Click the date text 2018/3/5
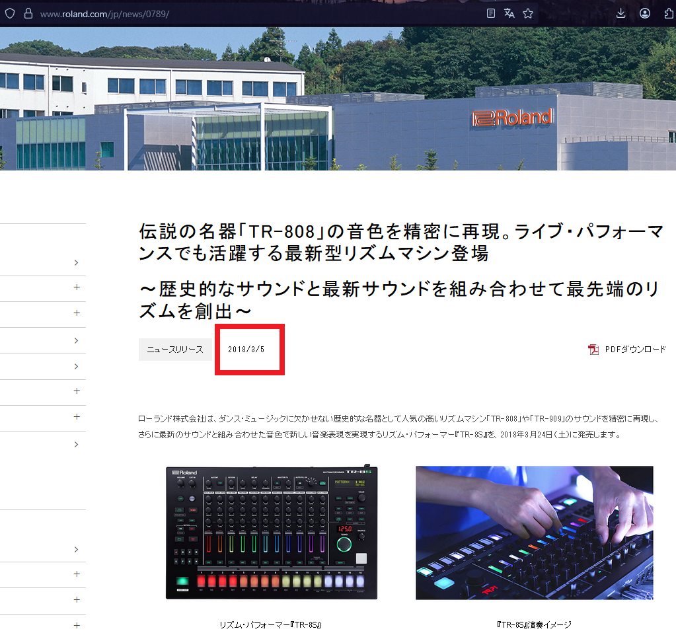The height and width of the screenshot is (637, 676). [x=246, y=349]
